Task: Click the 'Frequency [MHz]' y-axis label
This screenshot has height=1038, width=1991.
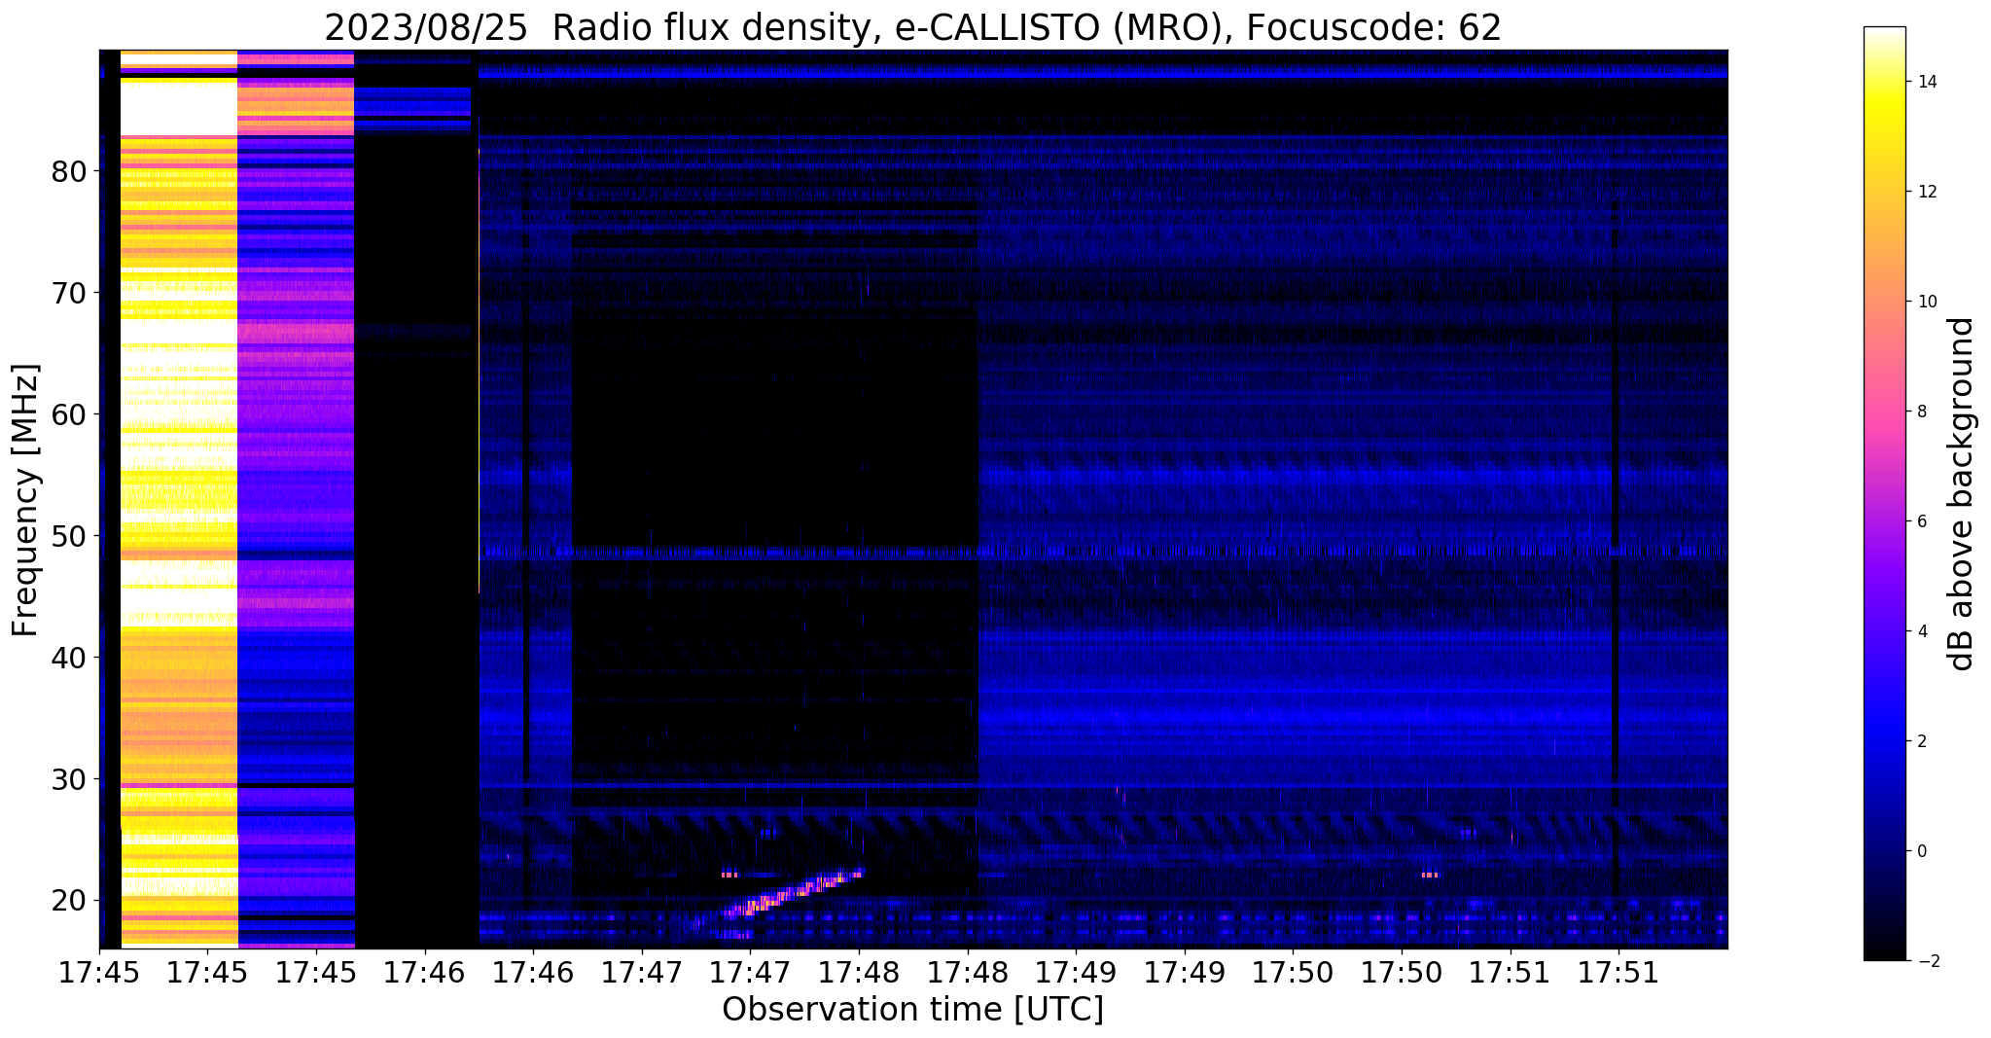Action: coord(26,499)
